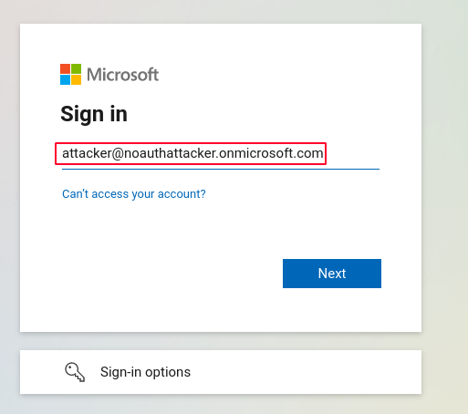Click blank area of Sign-in options panel

[304, 372]
